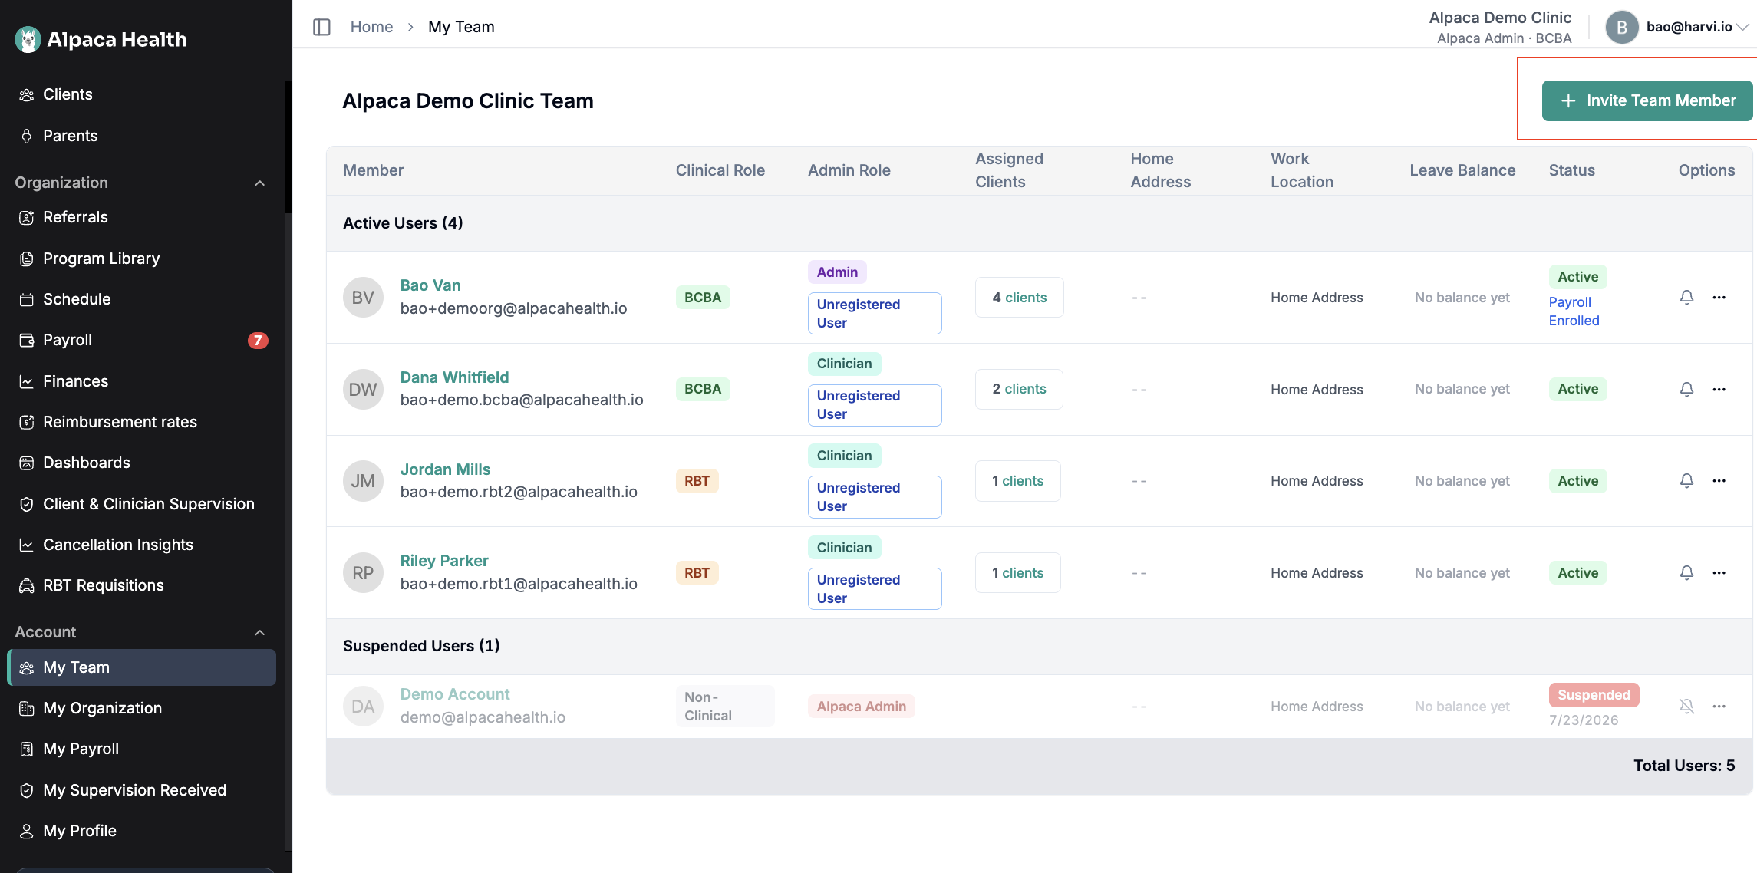Click the 2 clients button for Dana Whitfield
Viewport: 1757px width, 873px height.
click(1019, 389)
